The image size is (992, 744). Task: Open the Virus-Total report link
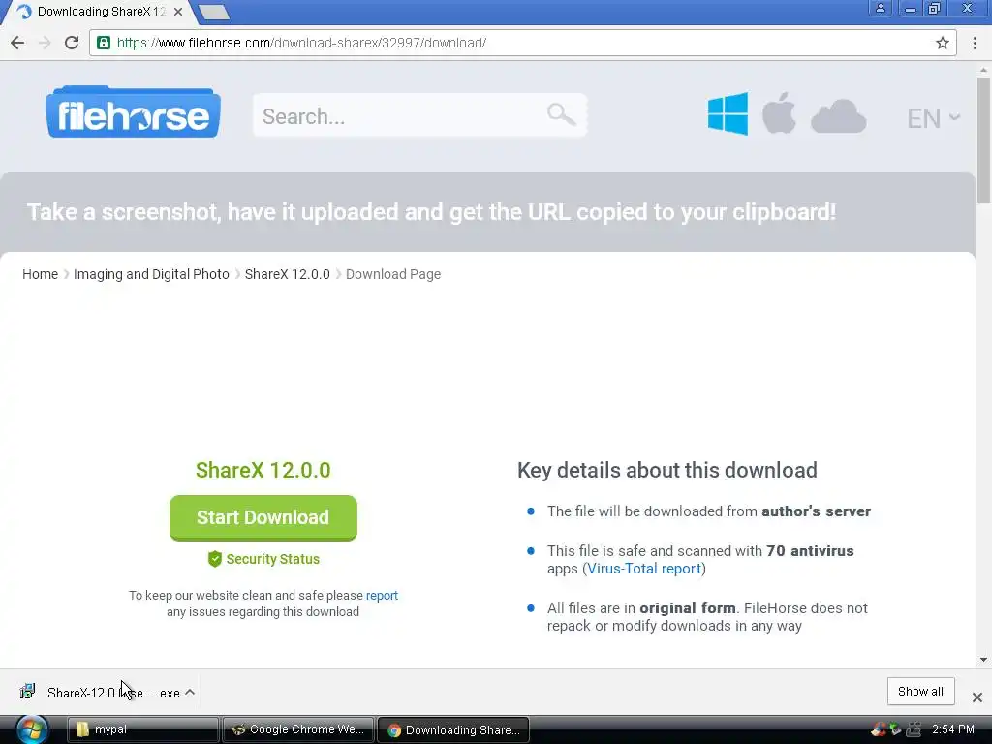pyautogui.click(x=644, y=569)
